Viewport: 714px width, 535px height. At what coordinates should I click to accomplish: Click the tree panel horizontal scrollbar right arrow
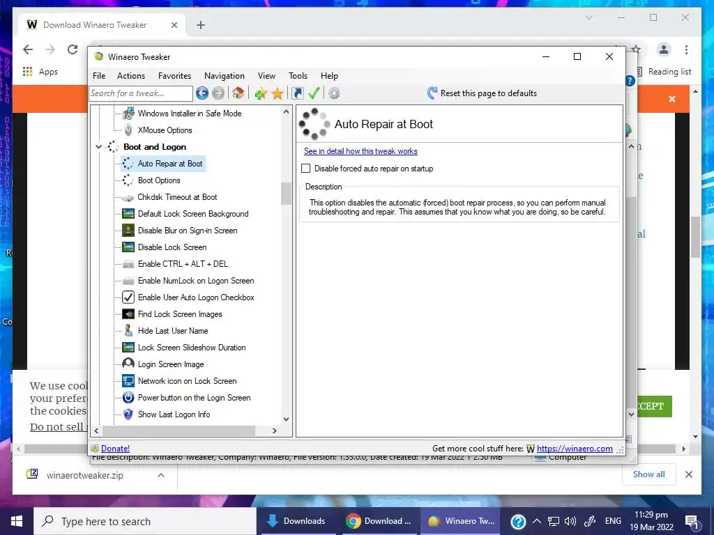point(275,431)
